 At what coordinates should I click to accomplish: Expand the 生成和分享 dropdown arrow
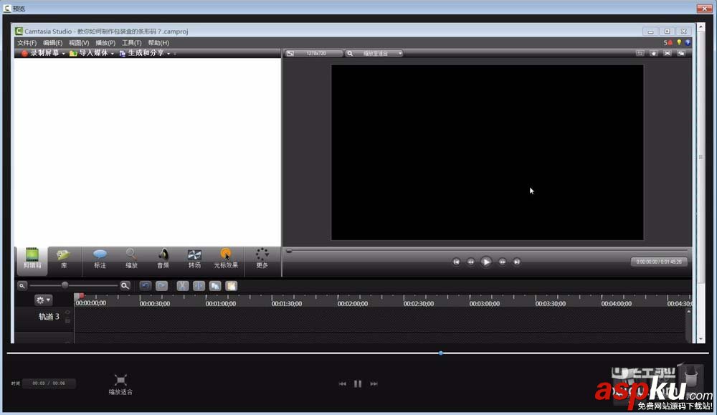click(168, 54)
